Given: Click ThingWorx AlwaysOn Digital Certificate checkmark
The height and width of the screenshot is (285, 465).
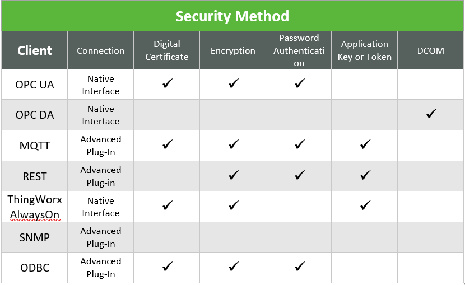Looking at the screenshot, I should coord(168,205).
